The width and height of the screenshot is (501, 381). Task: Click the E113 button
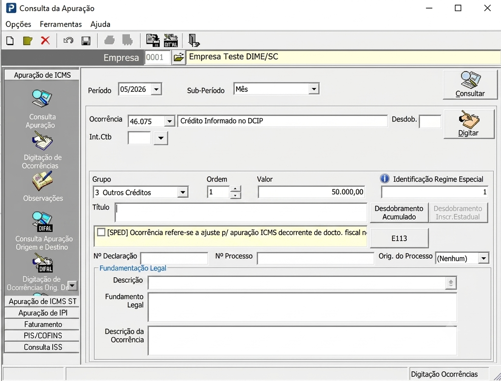399,238
